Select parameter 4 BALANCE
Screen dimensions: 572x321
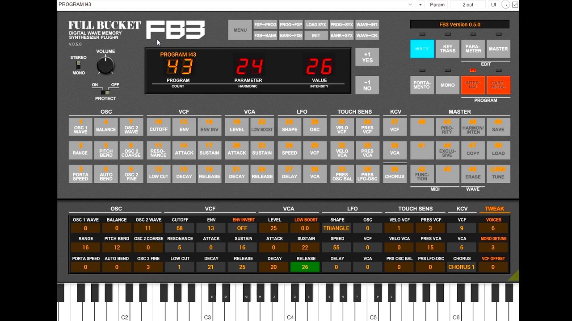point(106,127)
